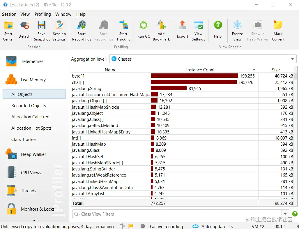Freeze the current view

click(237, 31)
